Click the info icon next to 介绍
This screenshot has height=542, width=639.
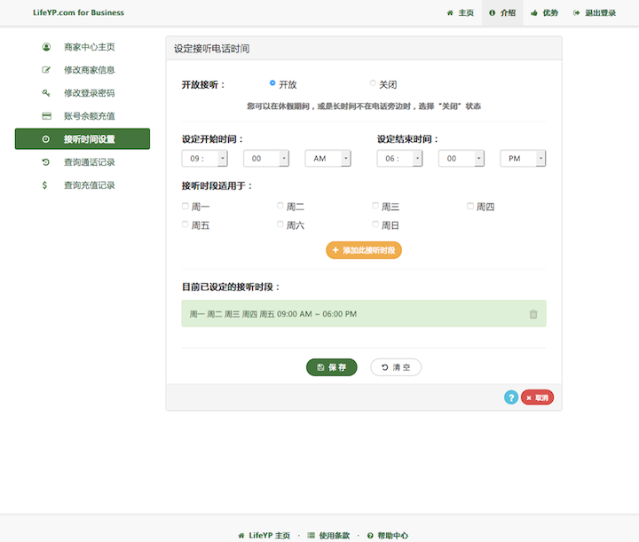[492, 13]
